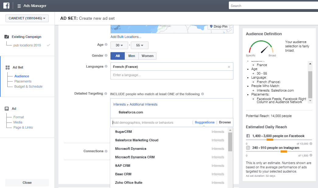The width and height of the screenshot is (318, 188).
Task: Click Add Bulk Locations link
Action: pyautogui.click(x=126, y=37)
